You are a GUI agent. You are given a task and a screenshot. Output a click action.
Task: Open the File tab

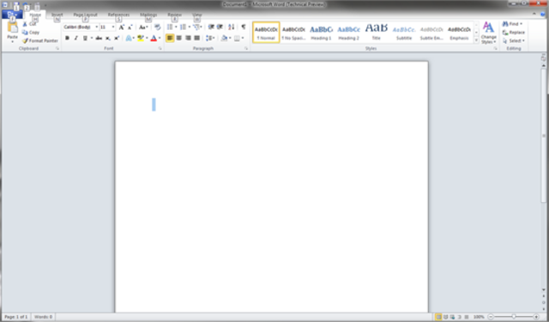pos(12,15)
